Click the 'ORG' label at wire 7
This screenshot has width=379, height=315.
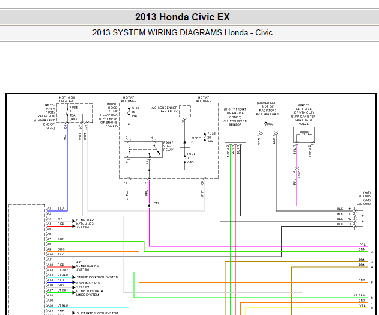362,301
